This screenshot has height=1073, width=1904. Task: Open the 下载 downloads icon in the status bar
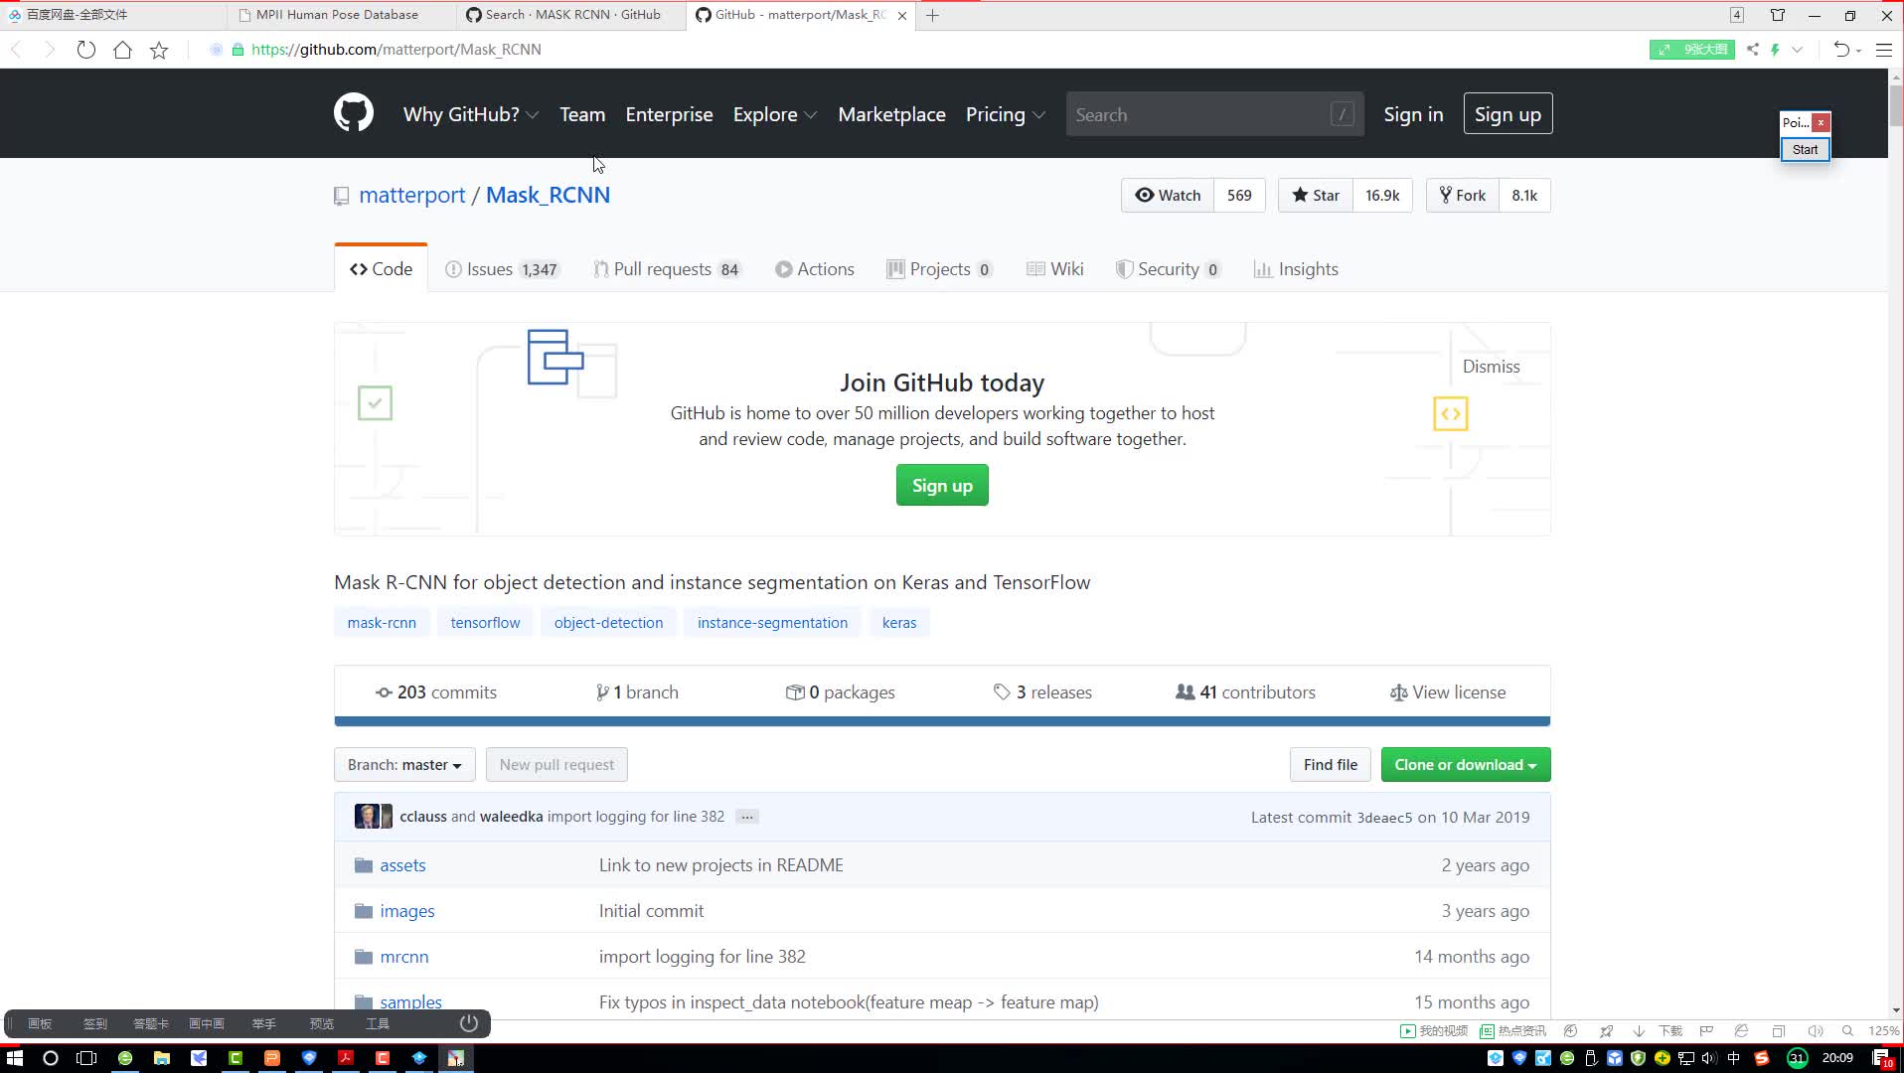tap(1661, 1030)
